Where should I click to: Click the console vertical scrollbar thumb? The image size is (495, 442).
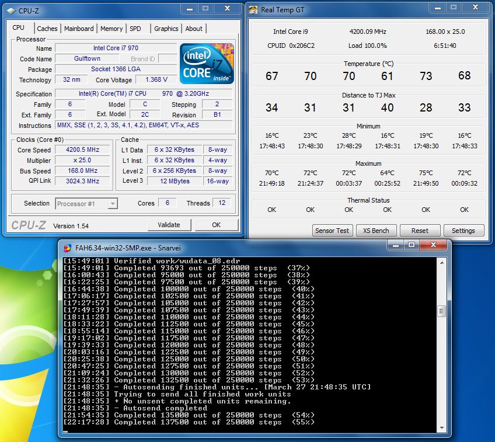442,312
